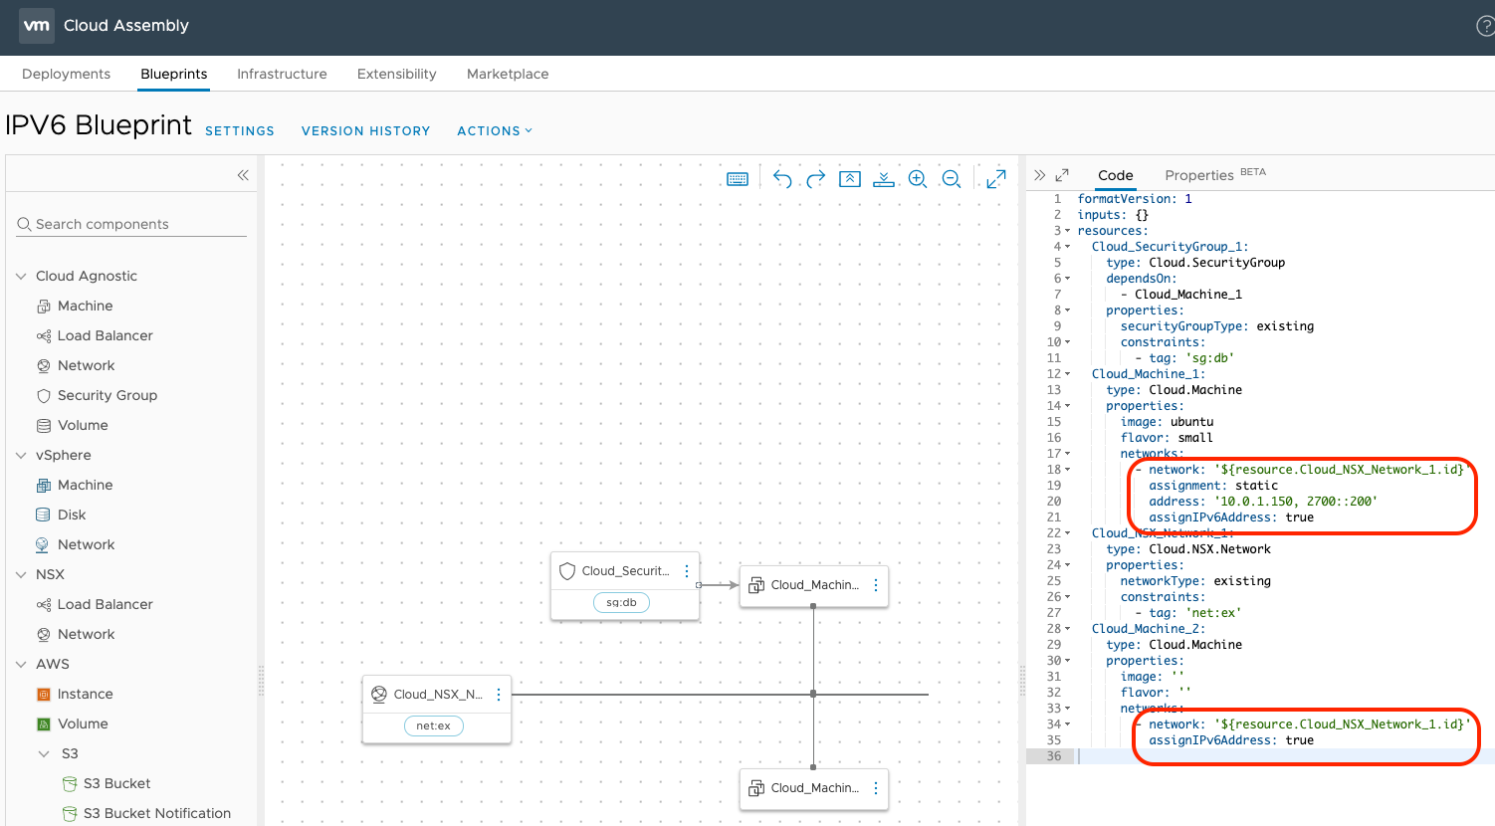Undo the last canvas change
The width and height of the screenshot is (1495, 826).
[782, 179]
